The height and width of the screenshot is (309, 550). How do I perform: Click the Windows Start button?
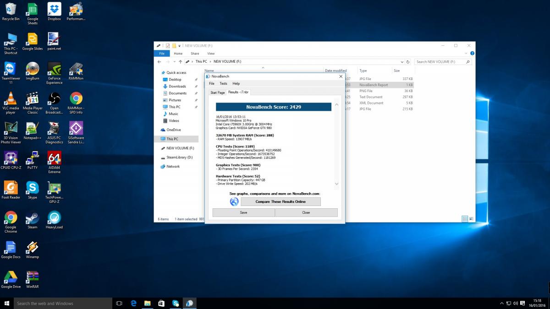coord(7,303)
